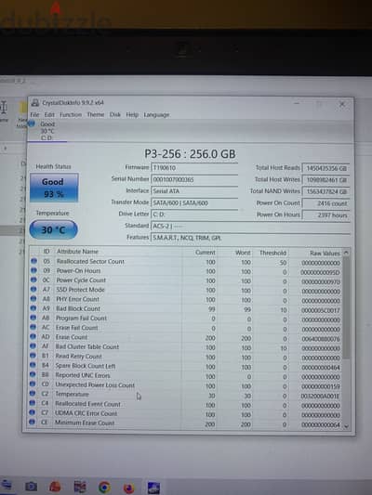The width and height of the screenshot is (372, 495).
Task: Click the attribute list scroll down arrow
Action: pos(346,426)
